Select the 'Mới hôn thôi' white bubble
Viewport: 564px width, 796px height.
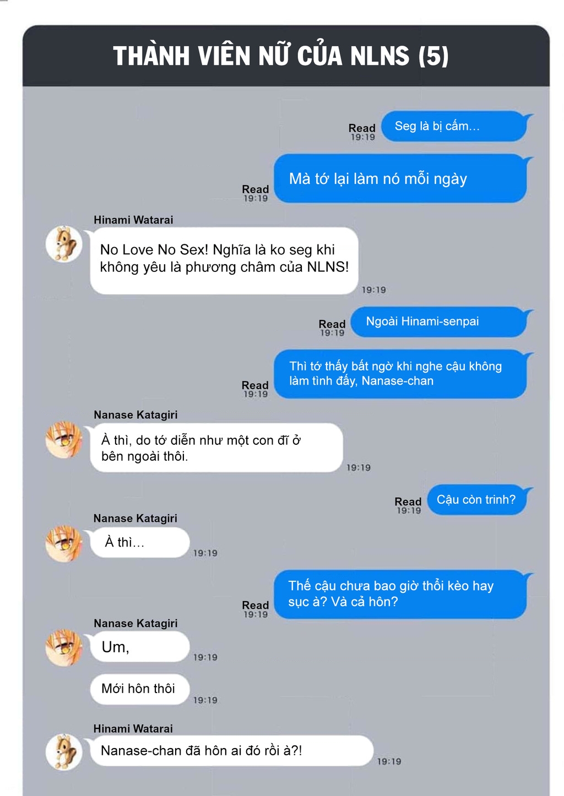[140, 689]
